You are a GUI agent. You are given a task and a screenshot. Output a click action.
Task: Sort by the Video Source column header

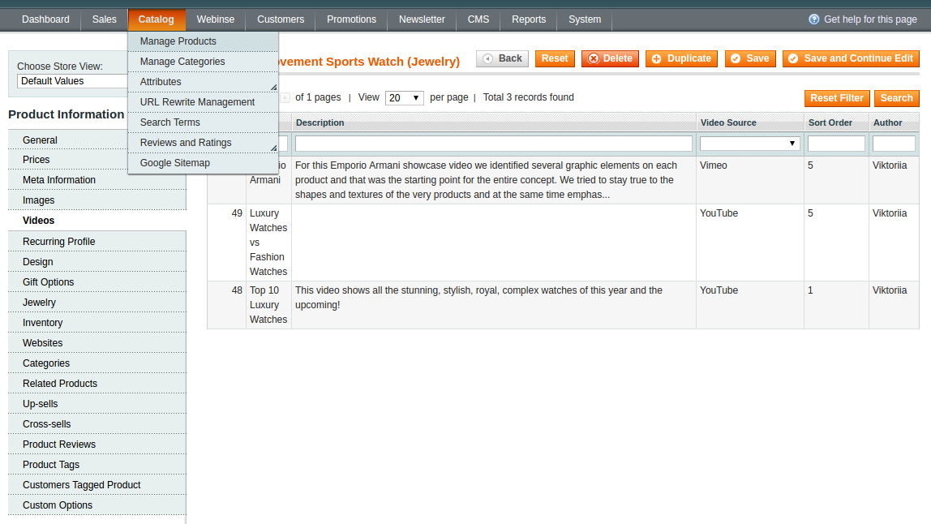(728, 122)
